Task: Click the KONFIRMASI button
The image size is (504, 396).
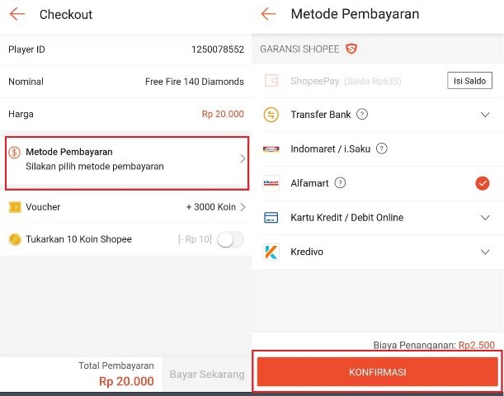Action: (x=378, y=372)
